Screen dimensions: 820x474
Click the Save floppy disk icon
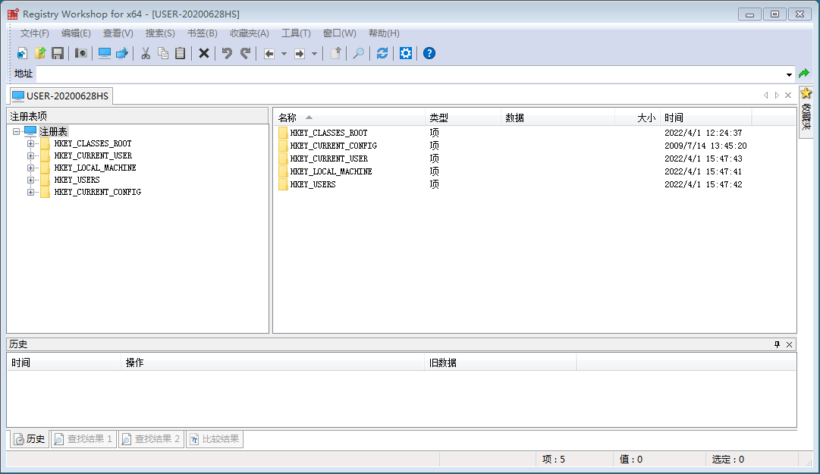[58, 53]
